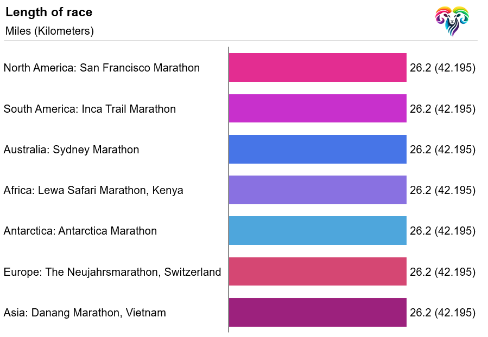The height and width of the screenshot is (337, 488).
Task: Select the "Europe: The Neujahrsmarathon, Switzerland" label
Action: coord(112,272)
